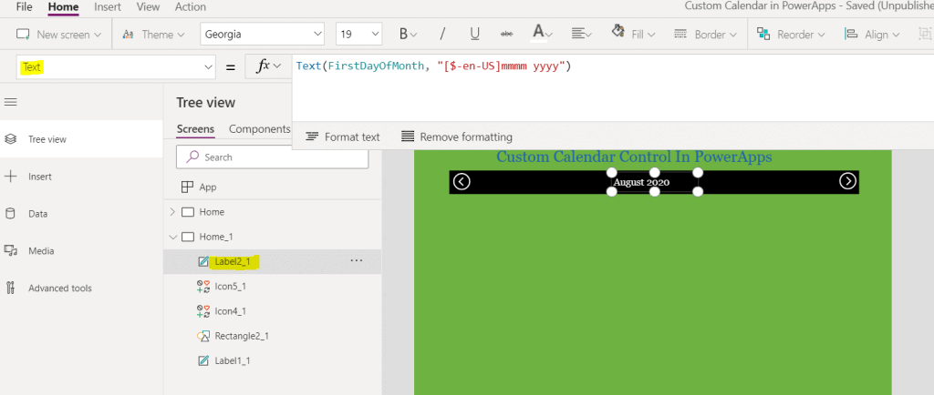Select the Custom Calendar Control title label

click(x=634, y=157)
